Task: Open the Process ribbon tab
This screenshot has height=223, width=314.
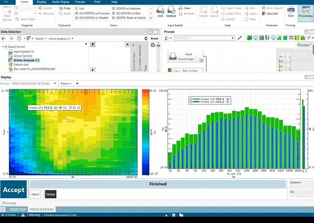Action: (x=80, y=2)
